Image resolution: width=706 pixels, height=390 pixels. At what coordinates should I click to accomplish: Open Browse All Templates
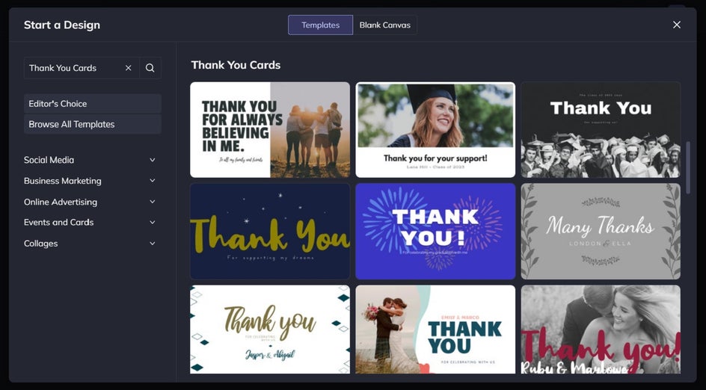click(x=92, y=124)
